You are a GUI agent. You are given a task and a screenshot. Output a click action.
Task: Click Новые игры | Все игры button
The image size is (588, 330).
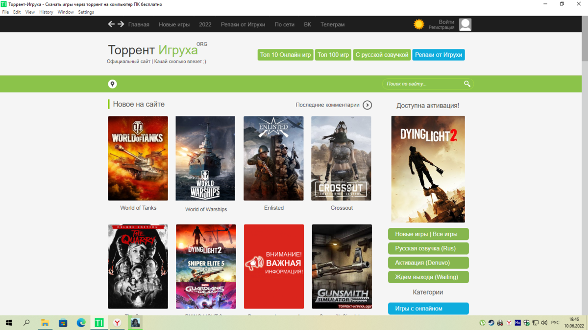[428, 234]
